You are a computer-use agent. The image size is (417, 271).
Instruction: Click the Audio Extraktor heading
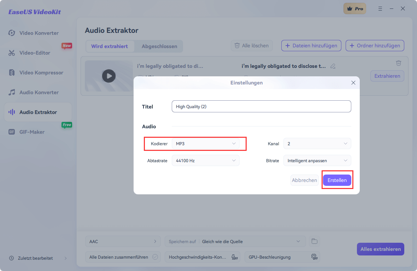coord(111,31)
